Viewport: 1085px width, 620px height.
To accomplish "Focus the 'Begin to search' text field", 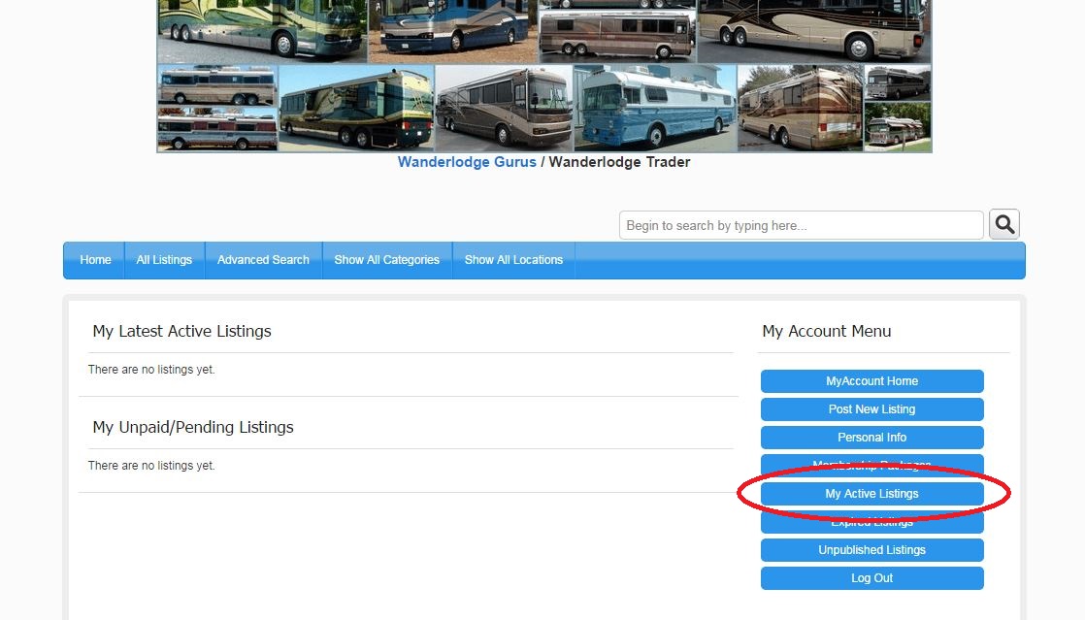I will [x=801, y=225].
